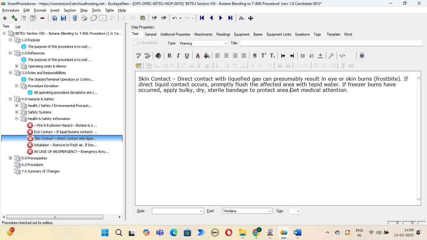Viewport: 427px width, 240px height.
Task: Select the Inhalation warning step in tree
Action: 65,145
